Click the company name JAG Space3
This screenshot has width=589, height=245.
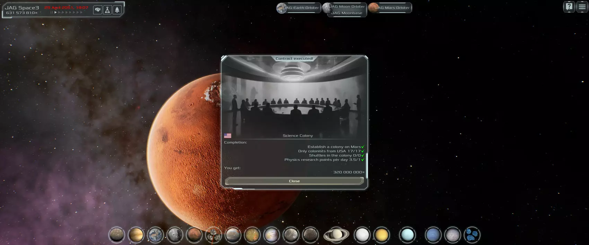coord(22,7)
